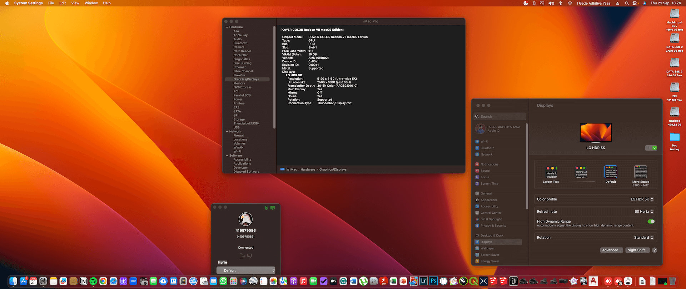Viewport: 686px width, 289px height.
Task: Click Hardware in the System Information path bar
Action: coord(308,169)
